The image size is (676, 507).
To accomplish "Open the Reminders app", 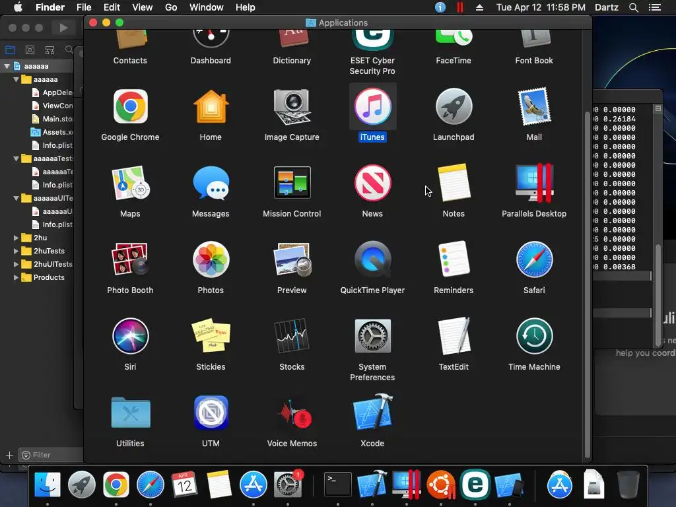I will pos(454,259).
